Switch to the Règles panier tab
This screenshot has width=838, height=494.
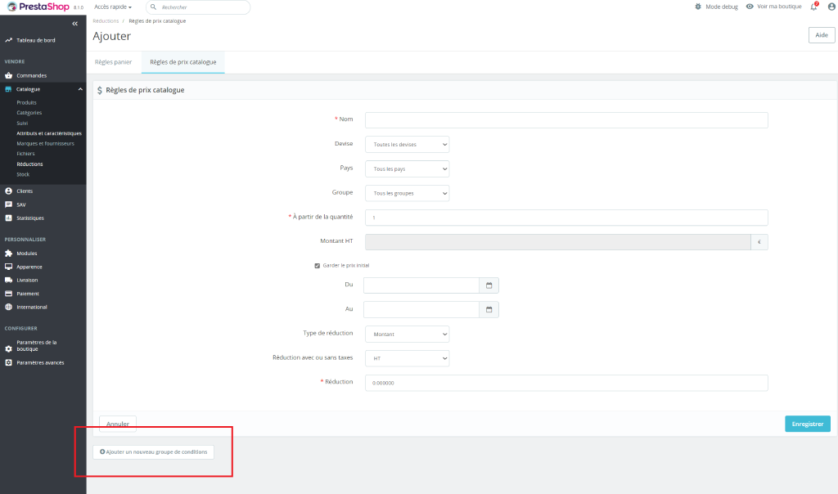point(113,62)
